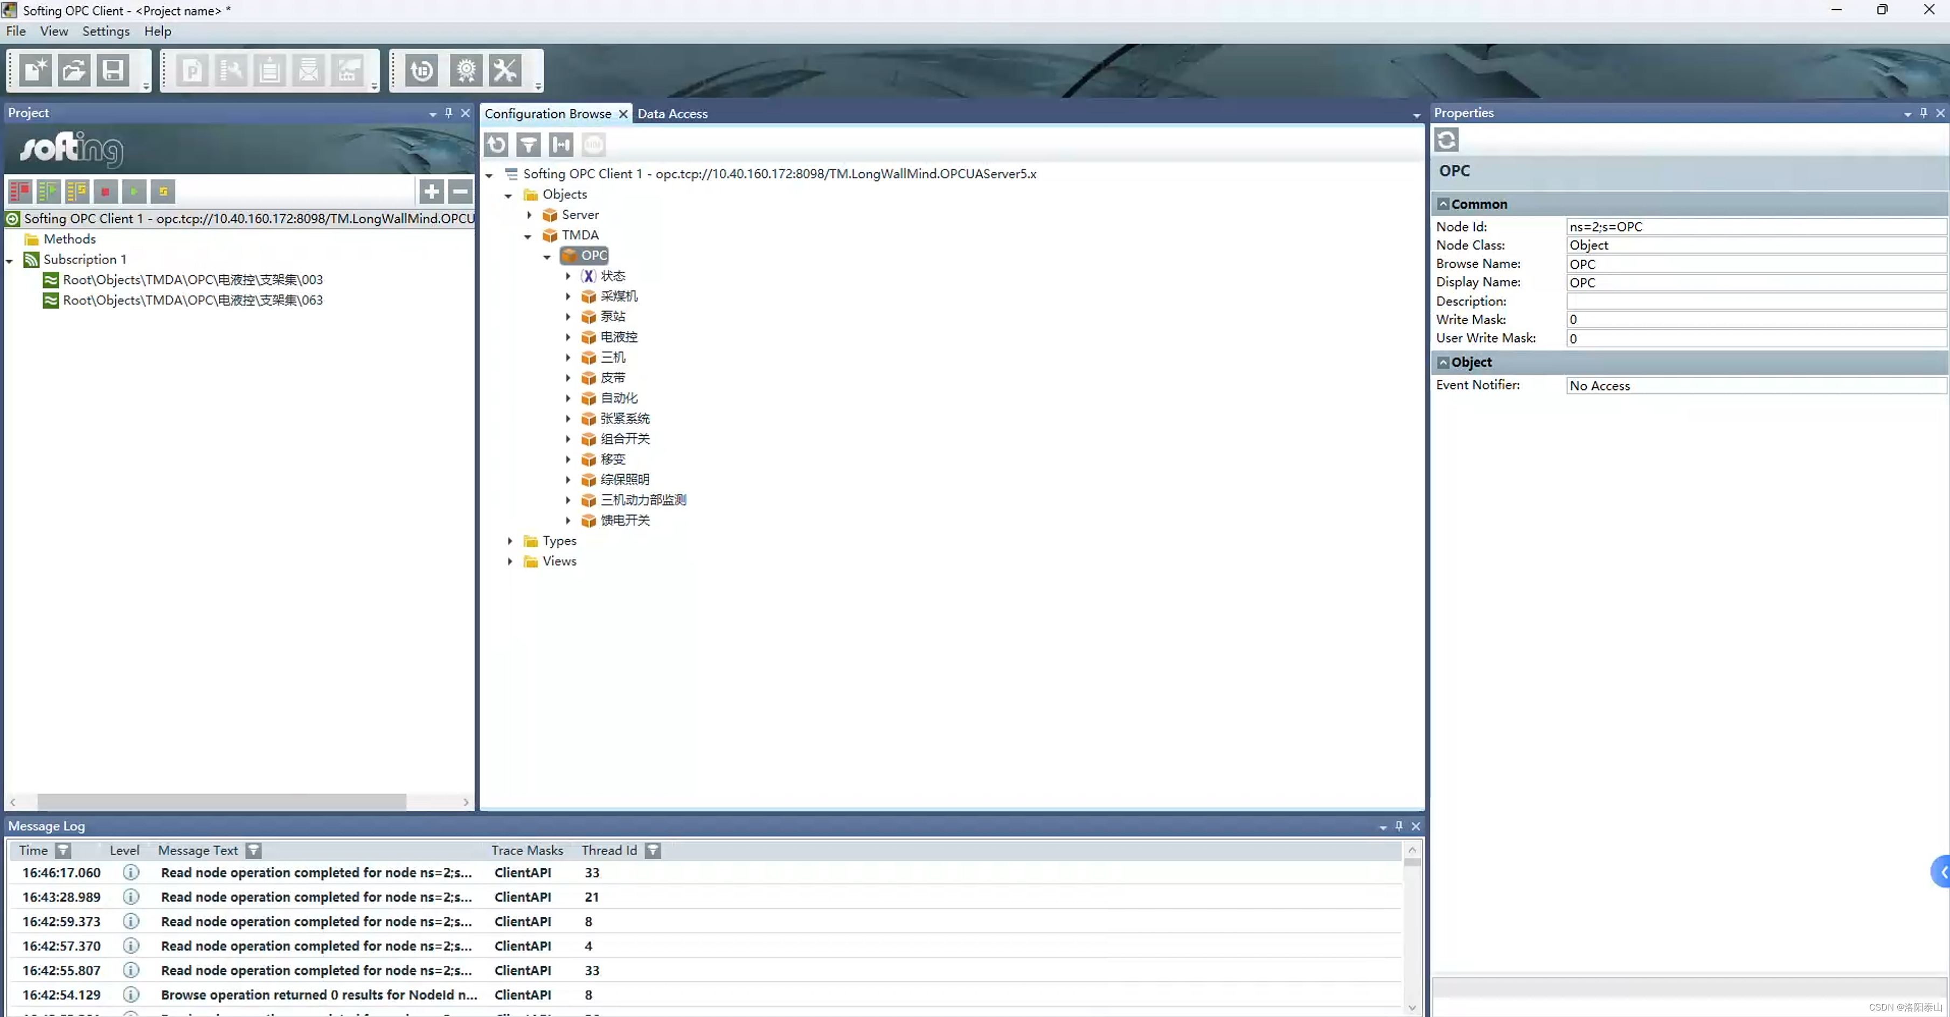Pin the Message Log panel
The image size is (1950, 1017).
tap(1399, 826)
